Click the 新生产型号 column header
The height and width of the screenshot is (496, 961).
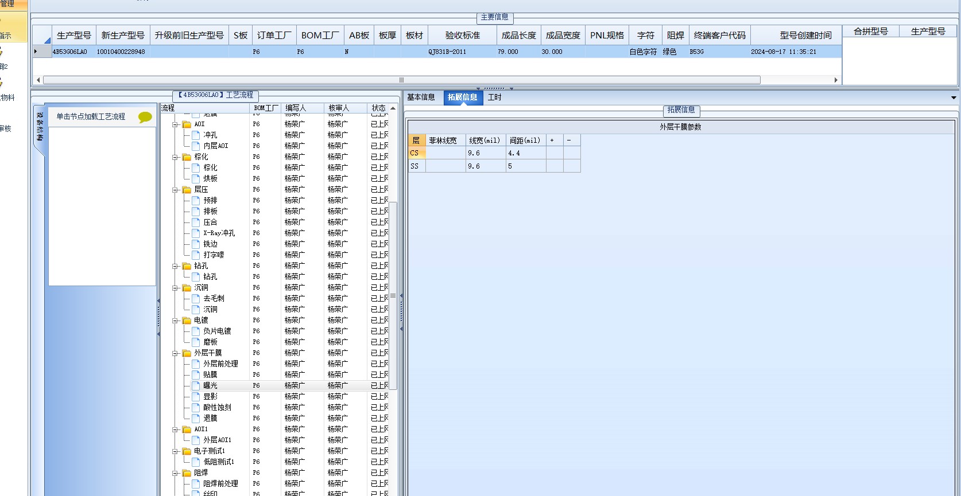click(123, 35)
